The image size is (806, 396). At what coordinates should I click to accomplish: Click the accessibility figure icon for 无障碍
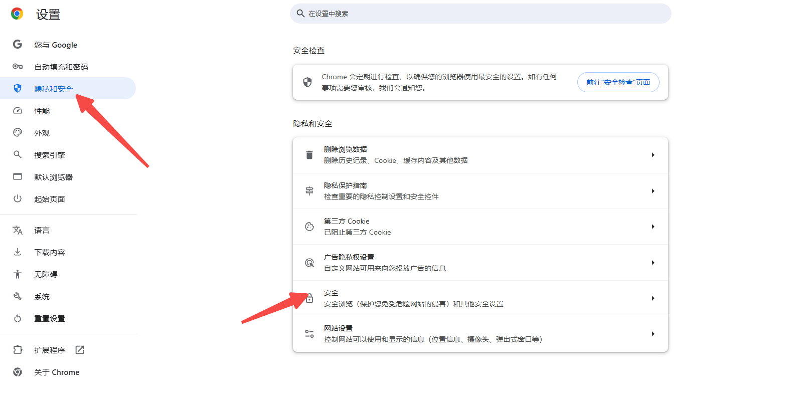[18, 274]
